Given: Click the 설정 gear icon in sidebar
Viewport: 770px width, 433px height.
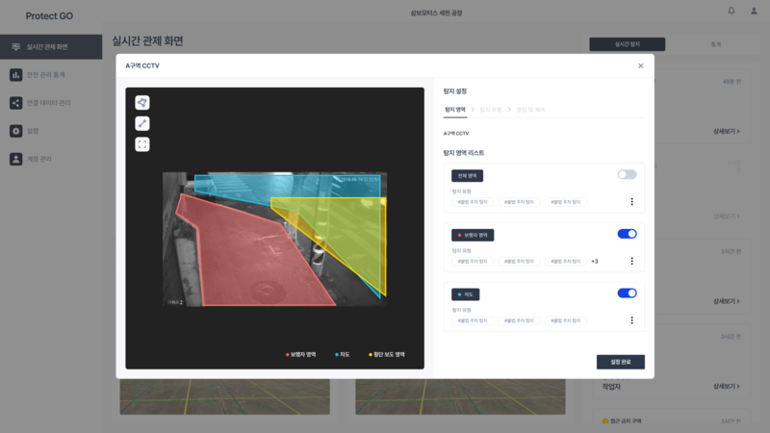Looking at the screenshot, I should pos(15,131).
